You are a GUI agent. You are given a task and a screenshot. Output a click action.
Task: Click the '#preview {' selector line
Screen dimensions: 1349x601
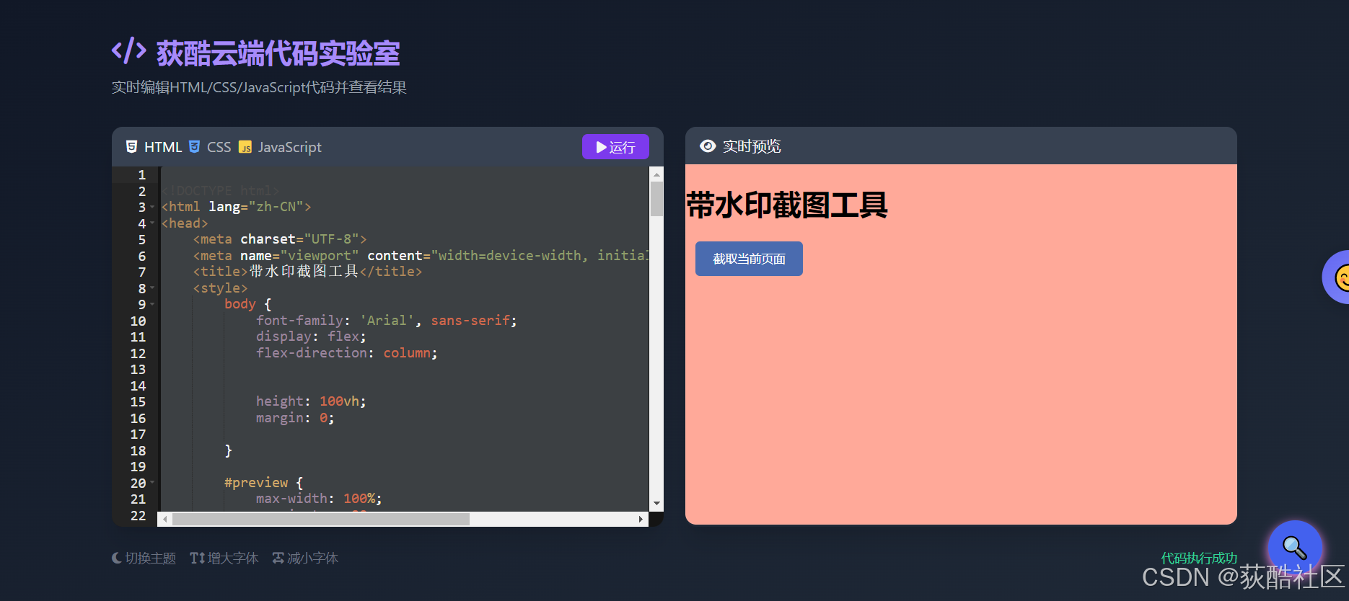point(264,483)
